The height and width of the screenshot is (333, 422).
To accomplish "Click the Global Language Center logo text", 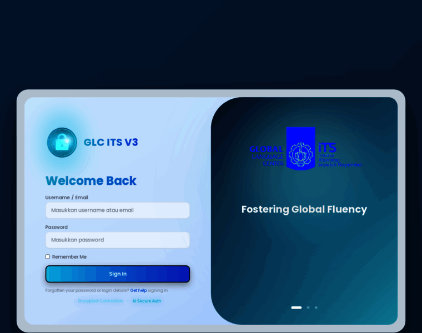I will coord(267,156).
